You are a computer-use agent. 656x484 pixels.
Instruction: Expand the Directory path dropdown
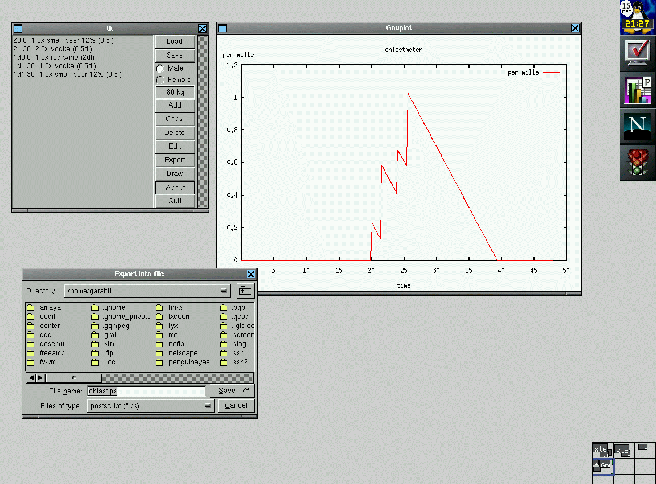click(x=224, y=291)
